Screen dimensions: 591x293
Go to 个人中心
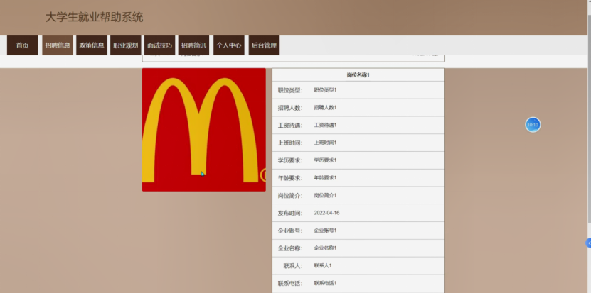pos(229,45)
